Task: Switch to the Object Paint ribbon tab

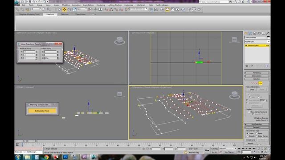Action: (80, 14)
